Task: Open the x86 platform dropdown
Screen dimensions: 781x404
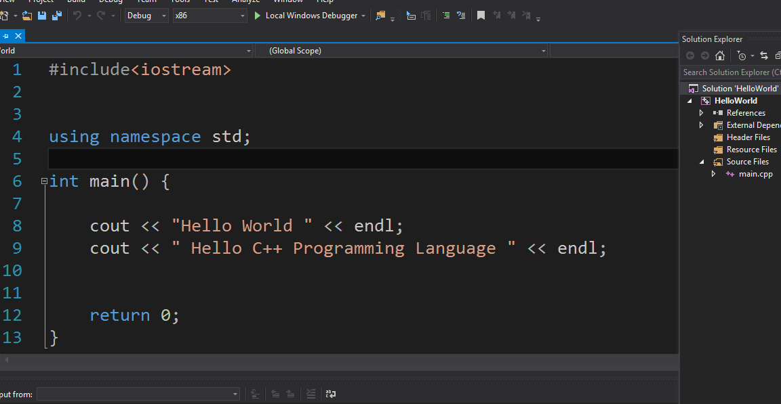Action: (241, 15)
